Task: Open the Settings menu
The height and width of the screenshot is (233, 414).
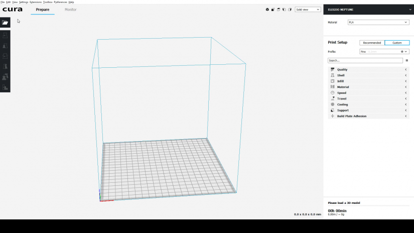Action: [24, 2]
